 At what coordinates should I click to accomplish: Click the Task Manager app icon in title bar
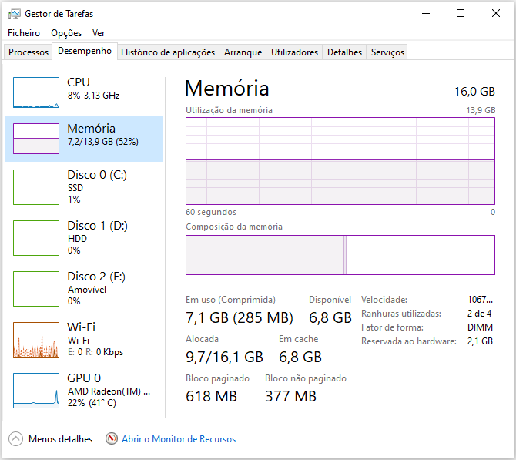[14, 14]
